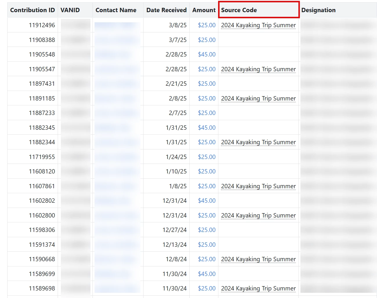Sort by Date Received column header

(x=166, y=10)
